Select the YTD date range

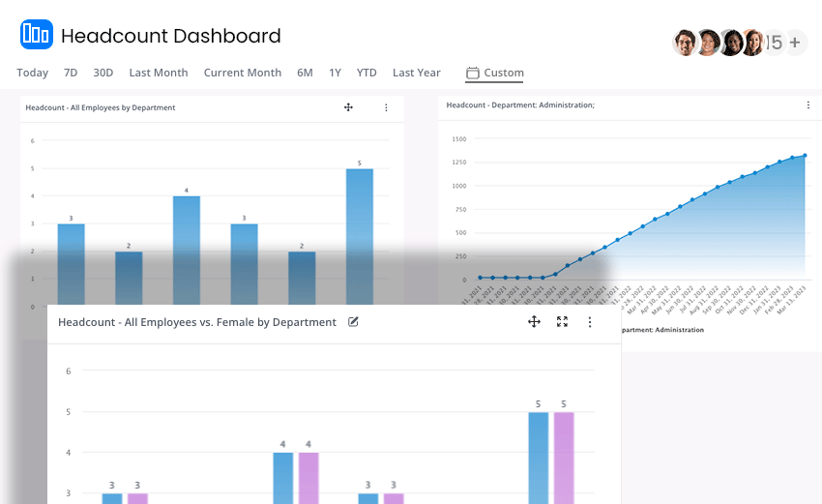pyautogui.click(x=367, y=73)
